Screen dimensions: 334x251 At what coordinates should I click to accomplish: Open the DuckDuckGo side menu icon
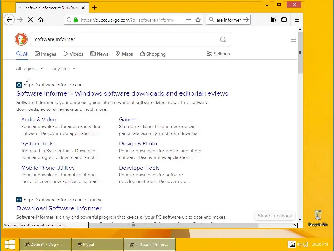[x=293, y=40]
